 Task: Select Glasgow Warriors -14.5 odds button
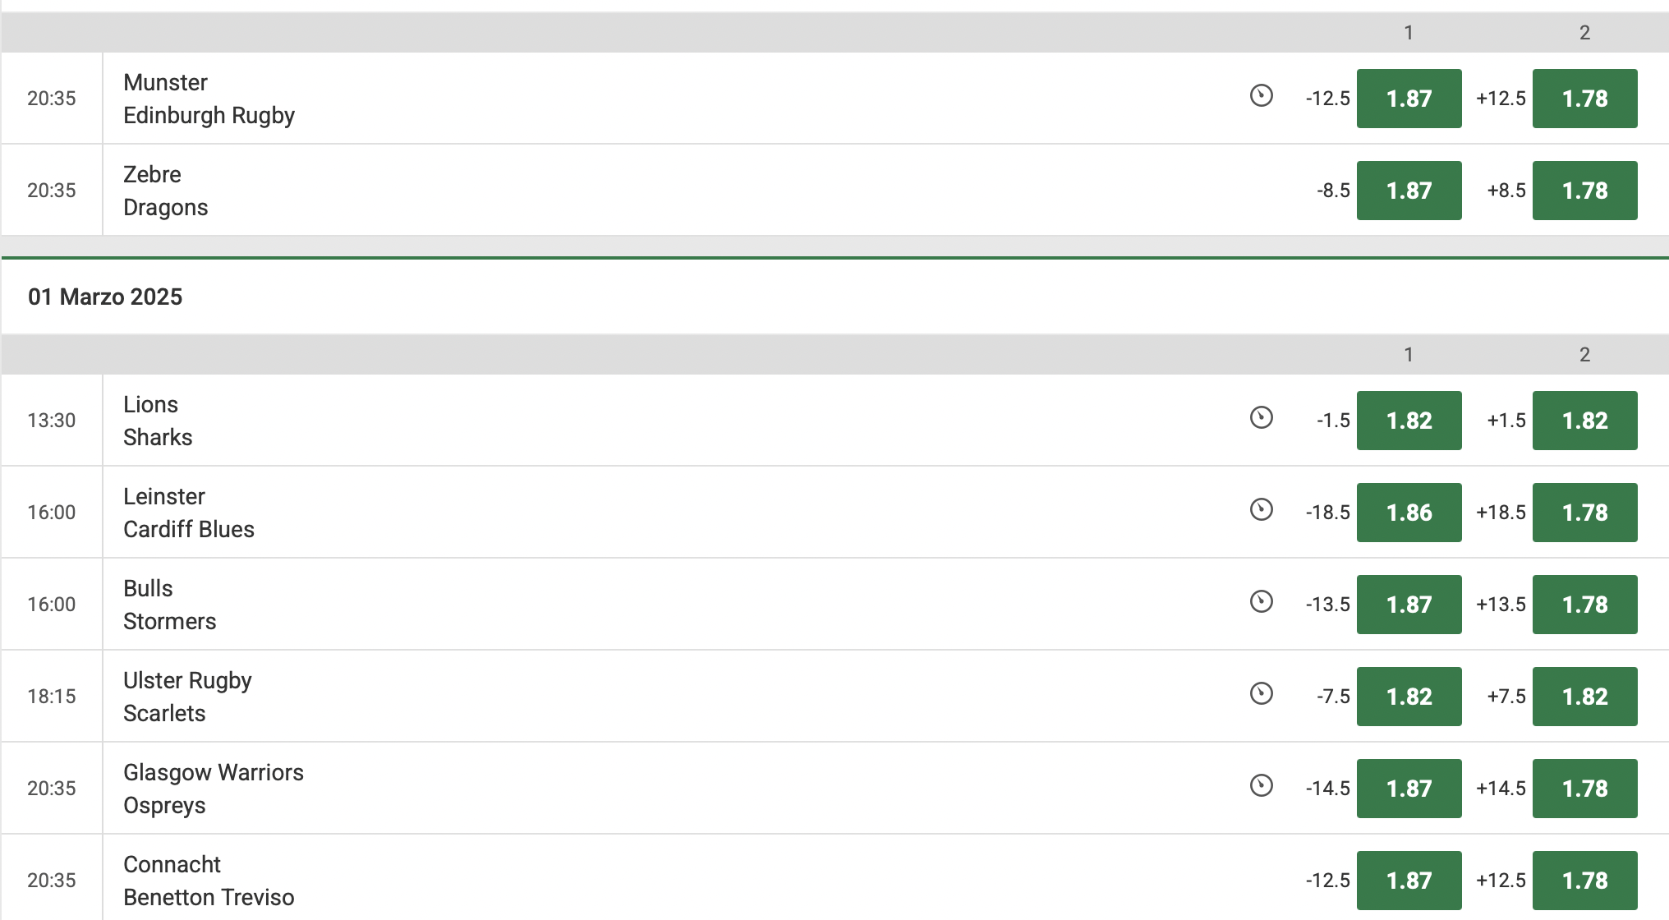pyautogui.click(x=1409, y=789)
